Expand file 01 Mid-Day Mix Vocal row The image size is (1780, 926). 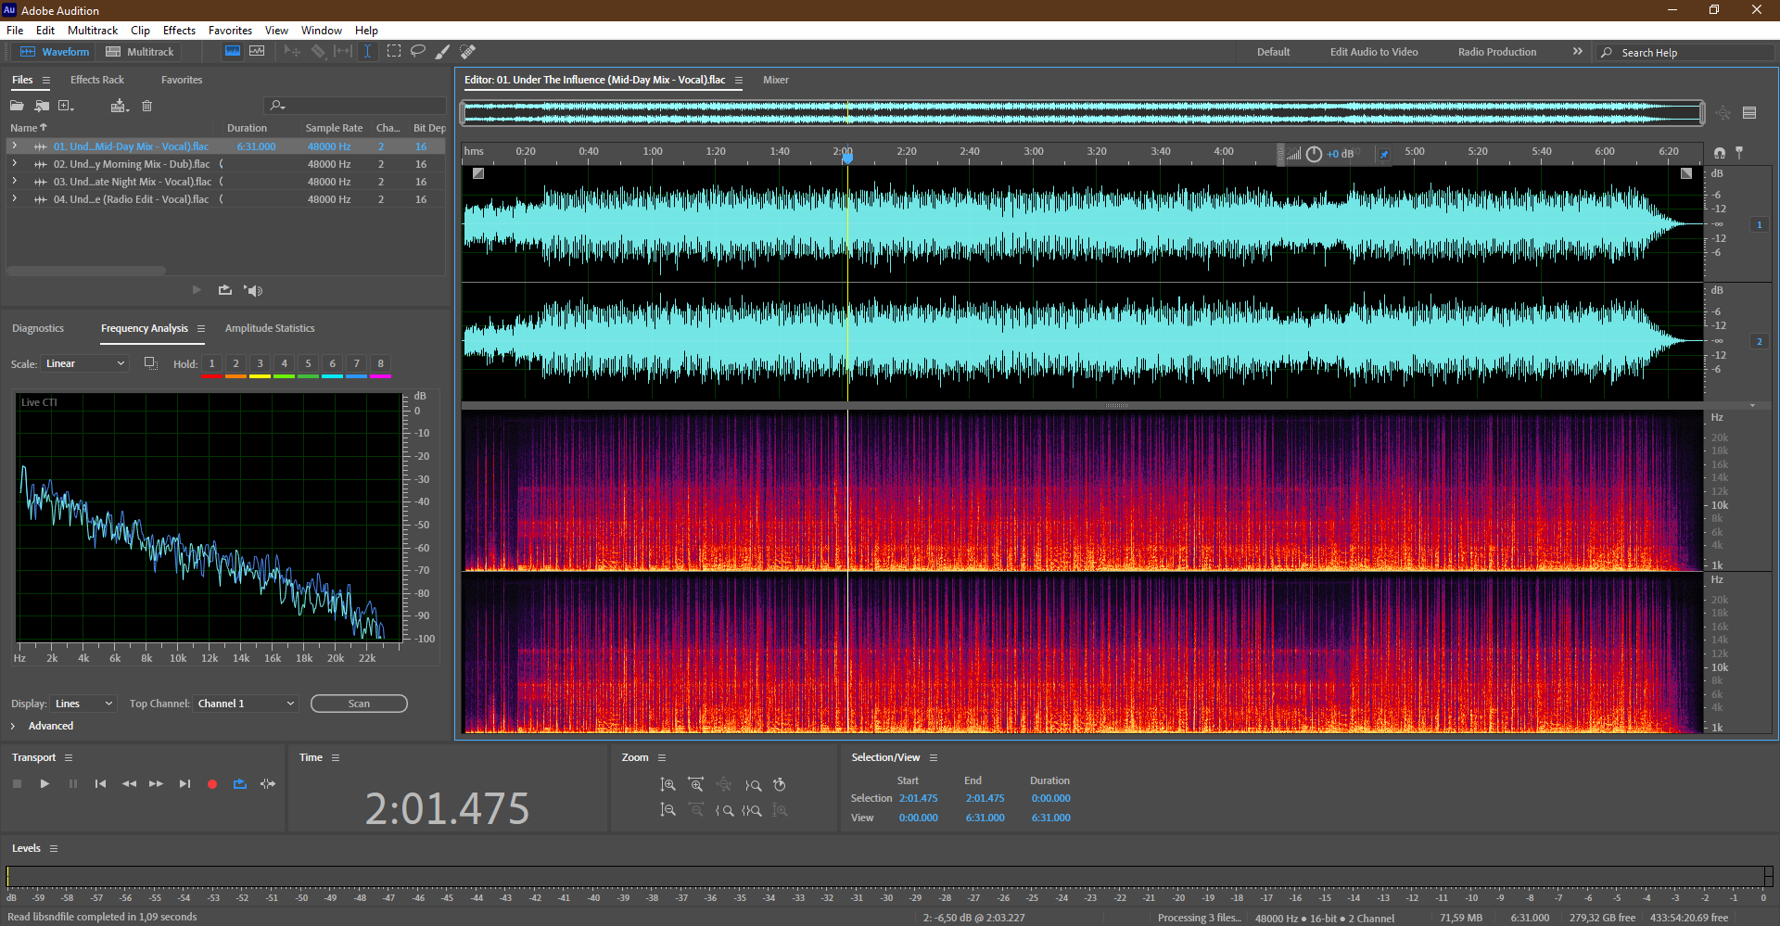pos(14,146)
